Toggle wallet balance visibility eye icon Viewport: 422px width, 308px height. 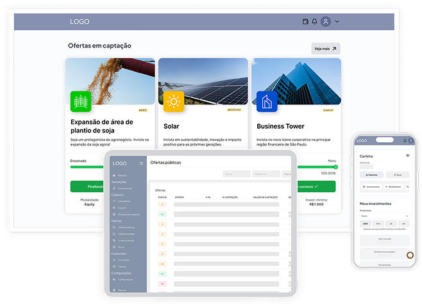(407, 156)
